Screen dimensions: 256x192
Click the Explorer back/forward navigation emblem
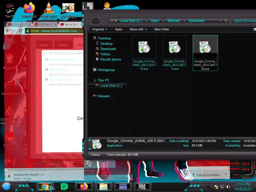(x=96, y=21)
